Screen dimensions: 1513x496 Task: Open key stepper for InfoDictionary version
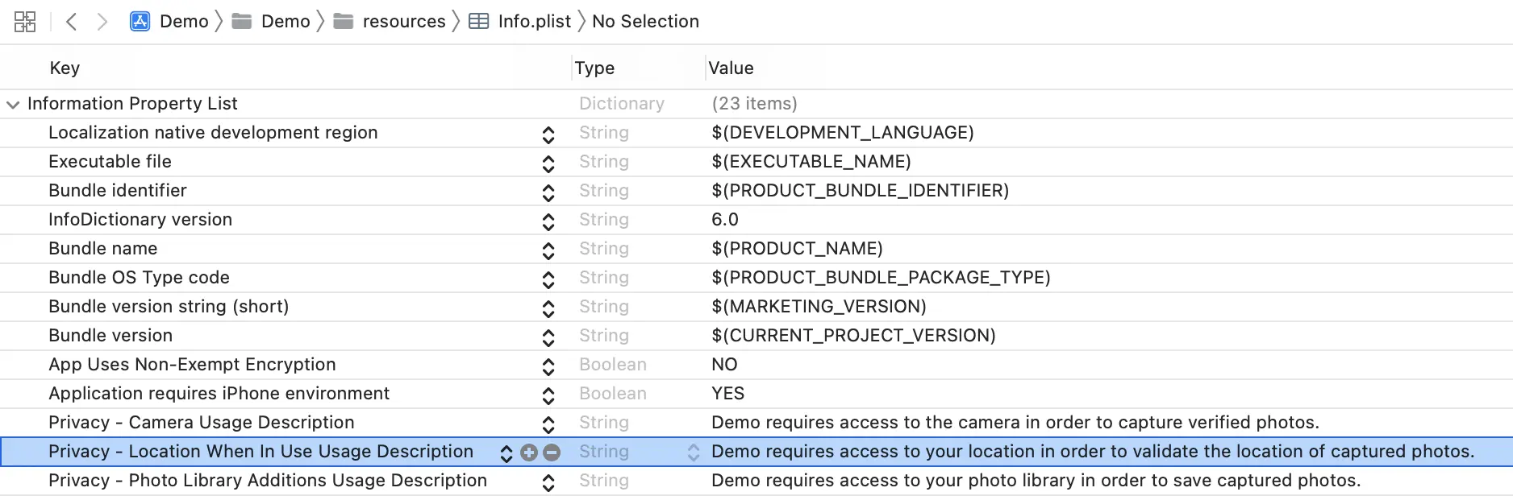(548, 221)
